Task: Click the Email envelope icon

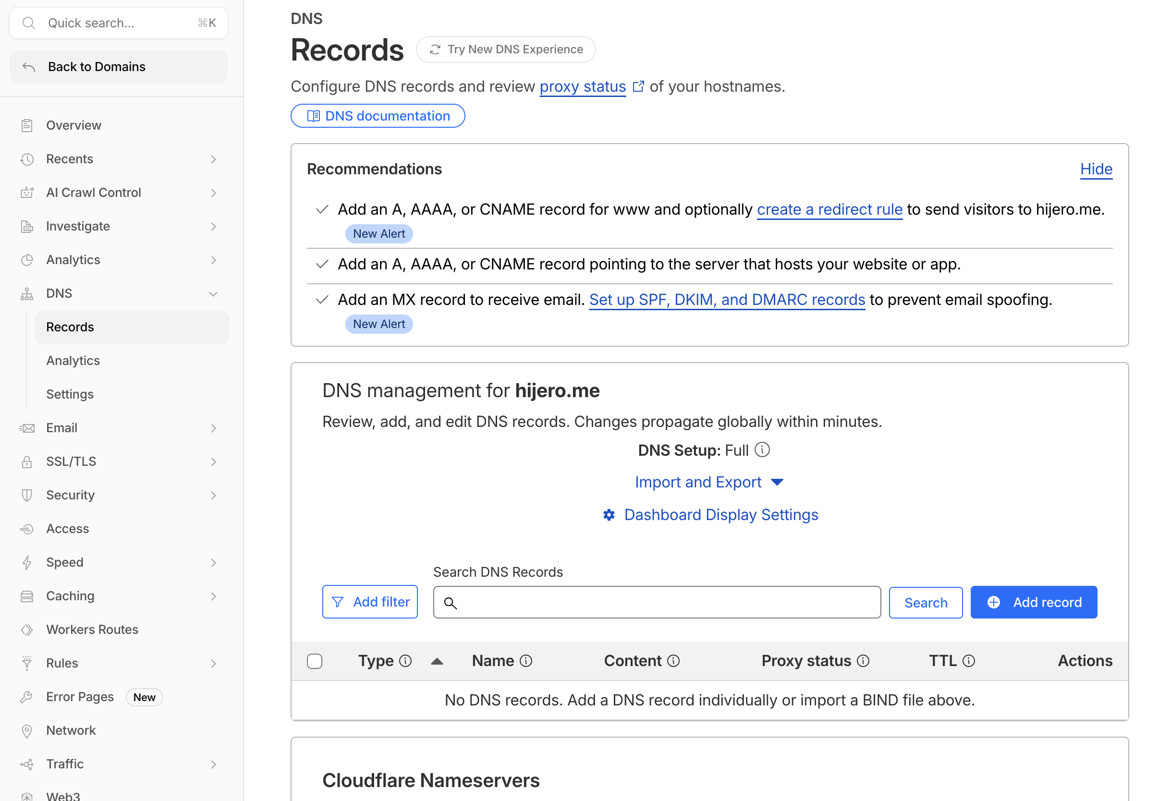Action: [27, 428]
